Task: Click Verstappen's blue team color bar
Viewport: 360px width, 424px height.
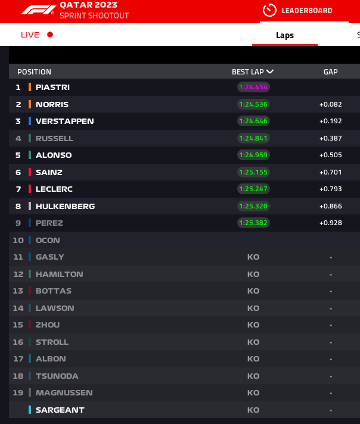Action: coord(30,121)
